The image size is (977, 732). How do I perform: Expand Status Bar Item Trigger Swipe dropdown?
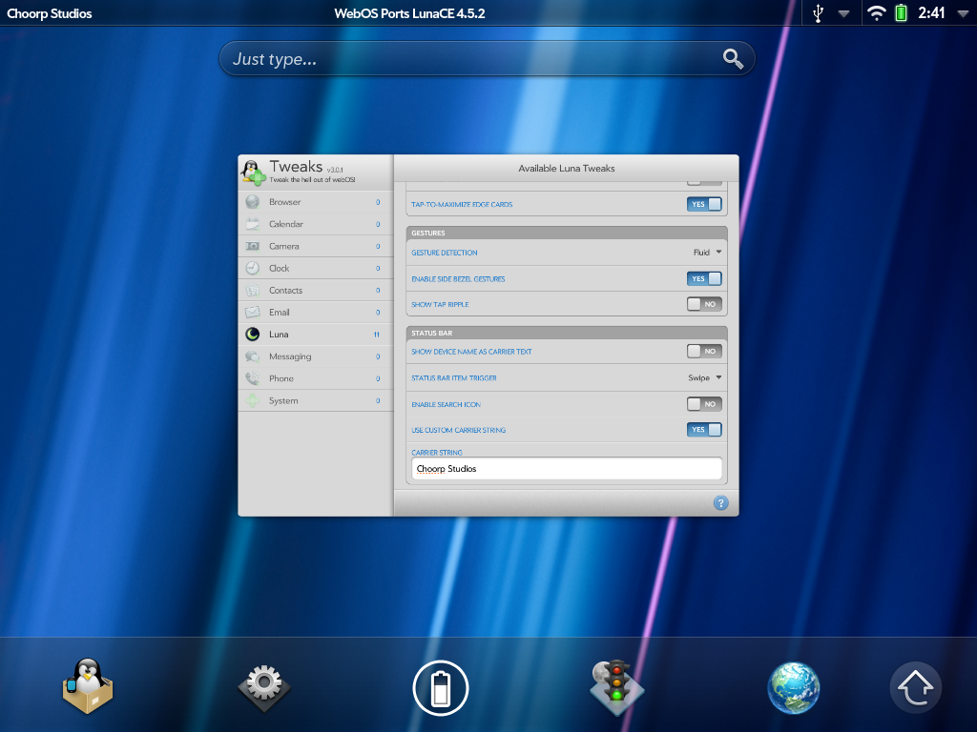(x=705, y=377)
